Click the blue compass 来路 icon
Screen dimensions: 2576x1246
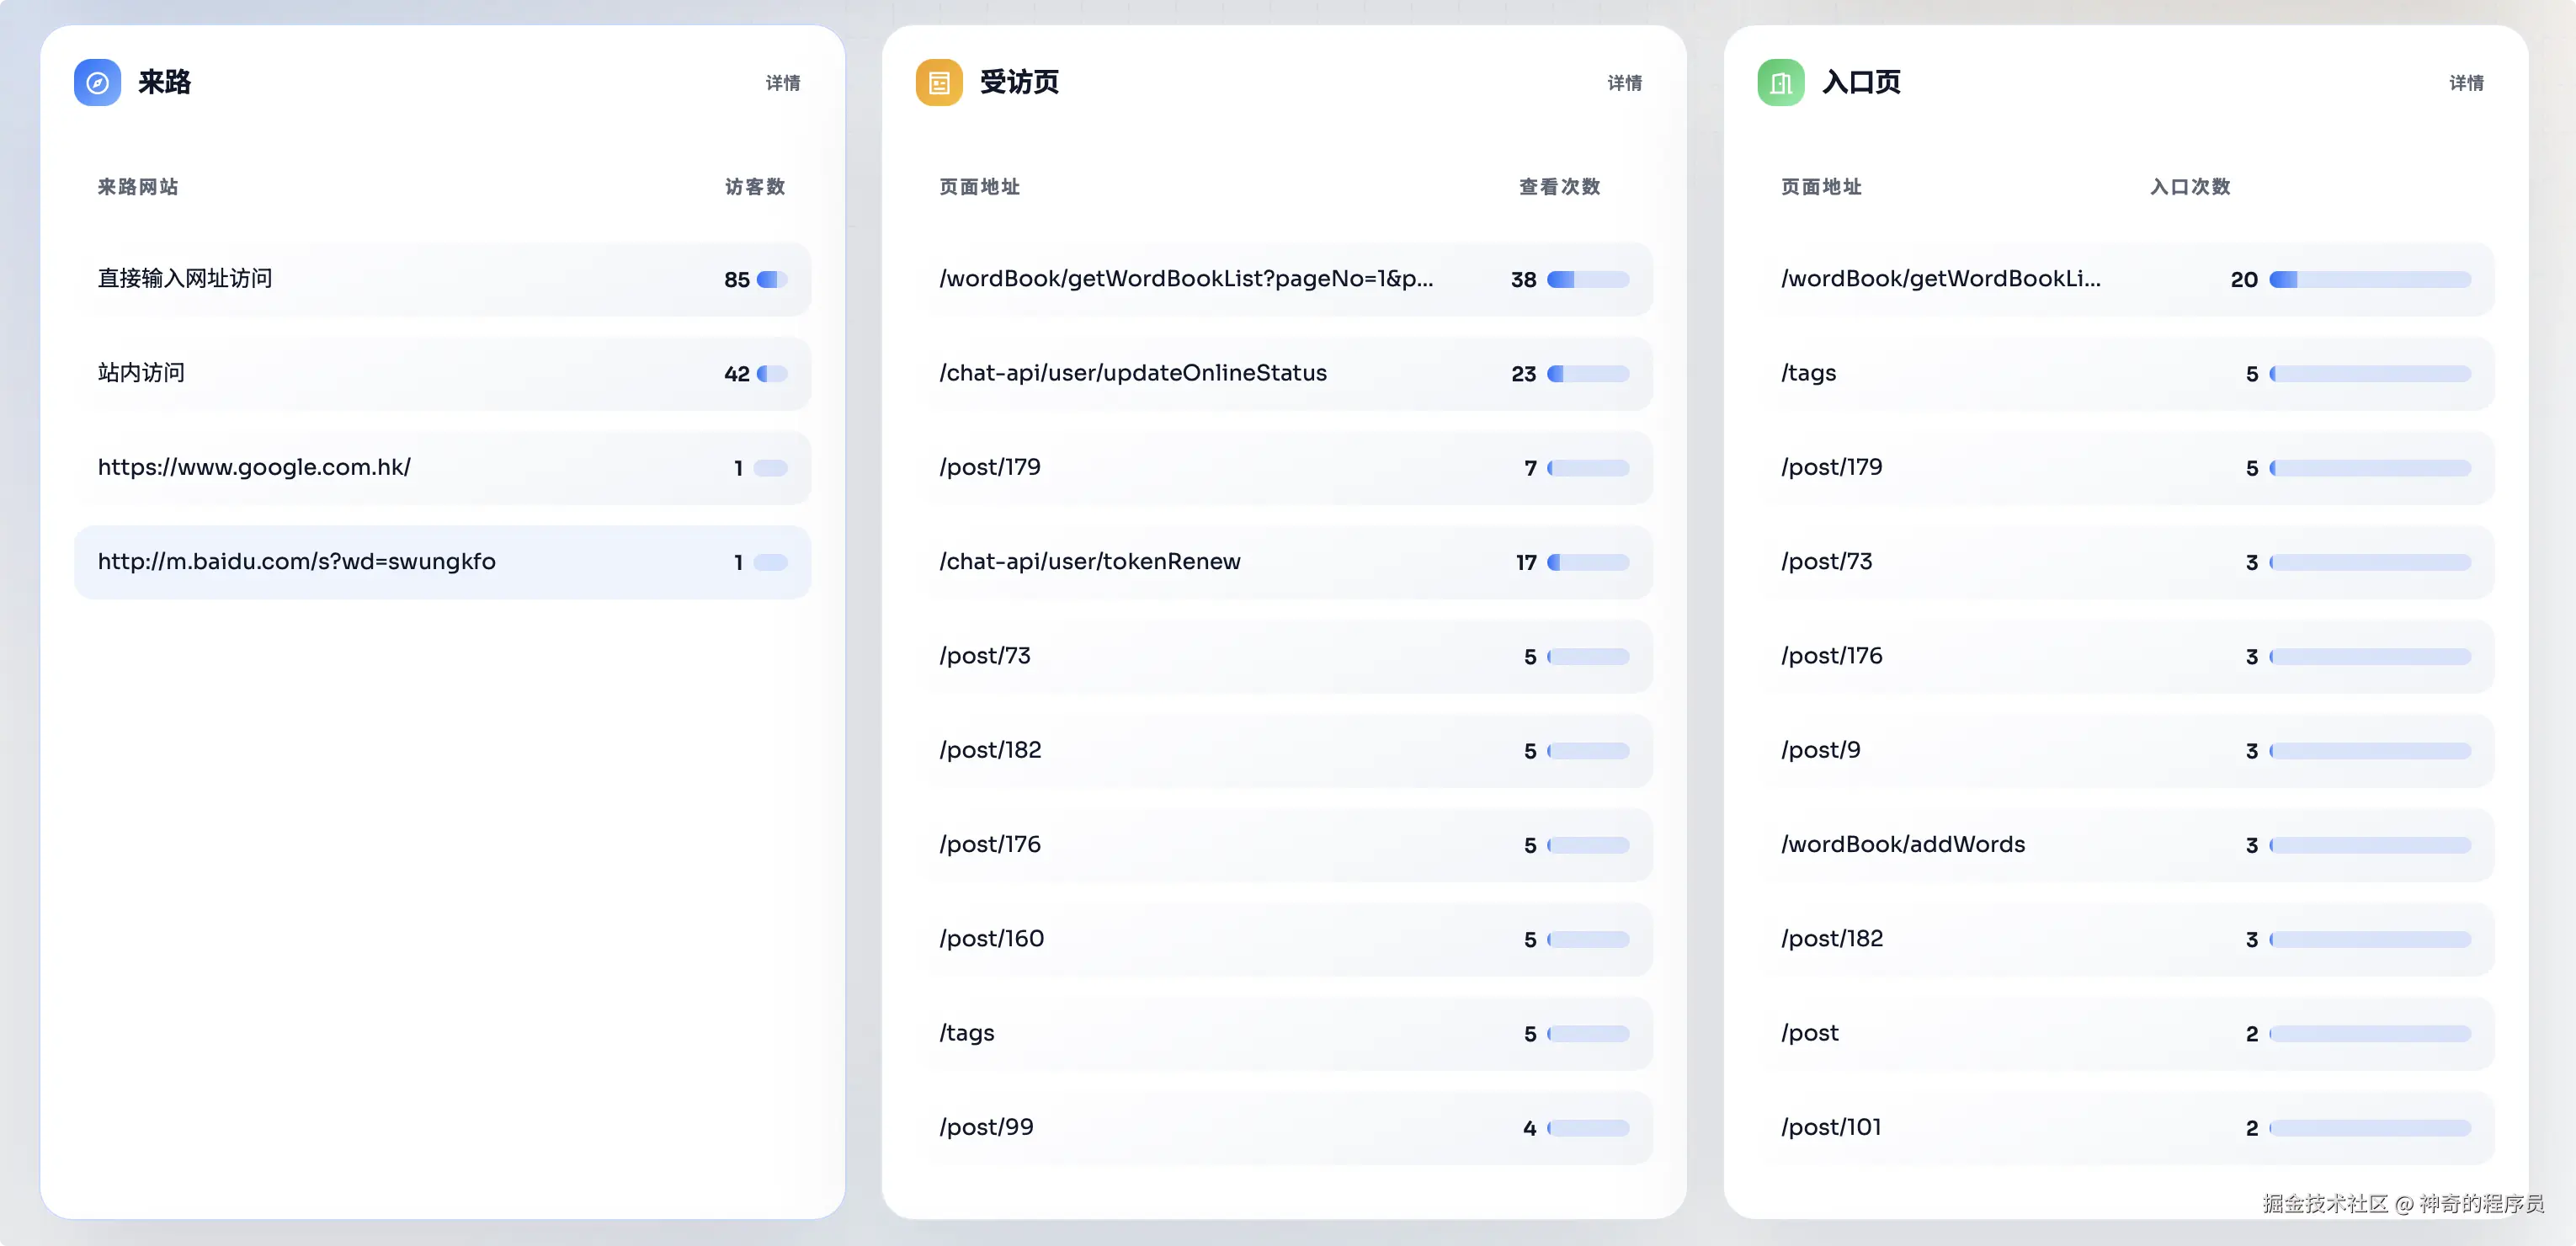pos(97,83)
